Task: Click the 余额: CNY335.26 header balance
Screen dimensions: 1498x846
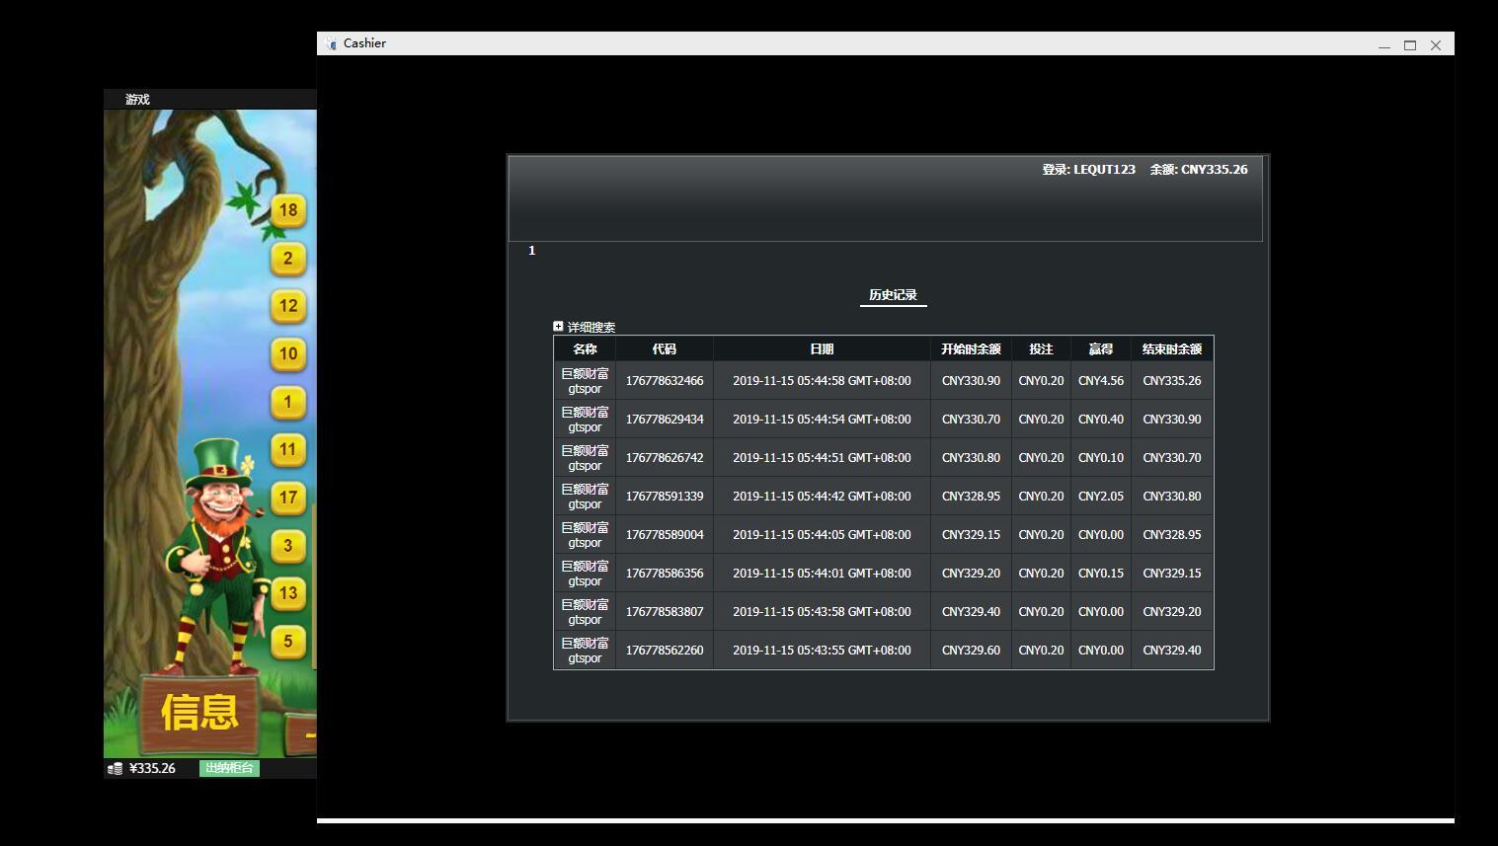Action: pyautogui.click(x=1199, y=170)
